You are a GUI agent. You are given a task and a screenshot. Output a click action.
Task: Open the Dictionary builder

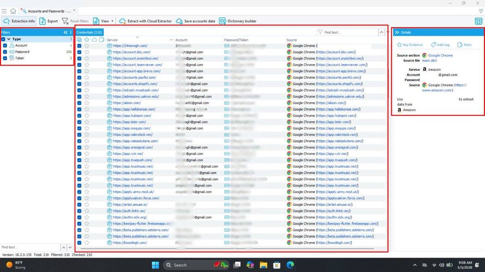[x=238, y=21]
